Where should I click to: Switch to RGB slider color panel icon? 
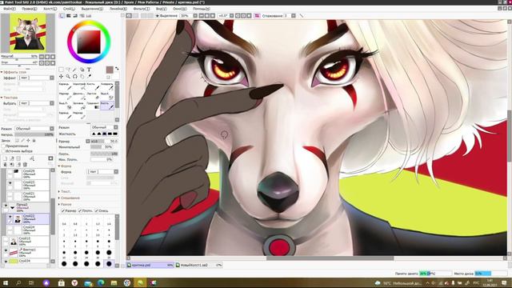point(69,16)
